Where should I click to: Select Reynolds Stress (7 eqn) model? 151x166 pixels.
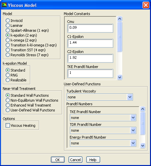8,55
